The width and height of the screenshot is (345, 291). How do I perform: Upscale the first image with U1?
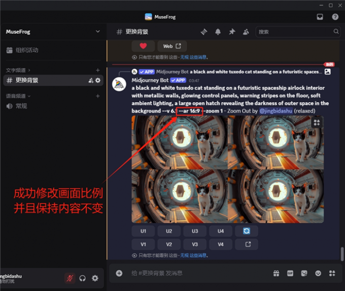click(143, 231)
